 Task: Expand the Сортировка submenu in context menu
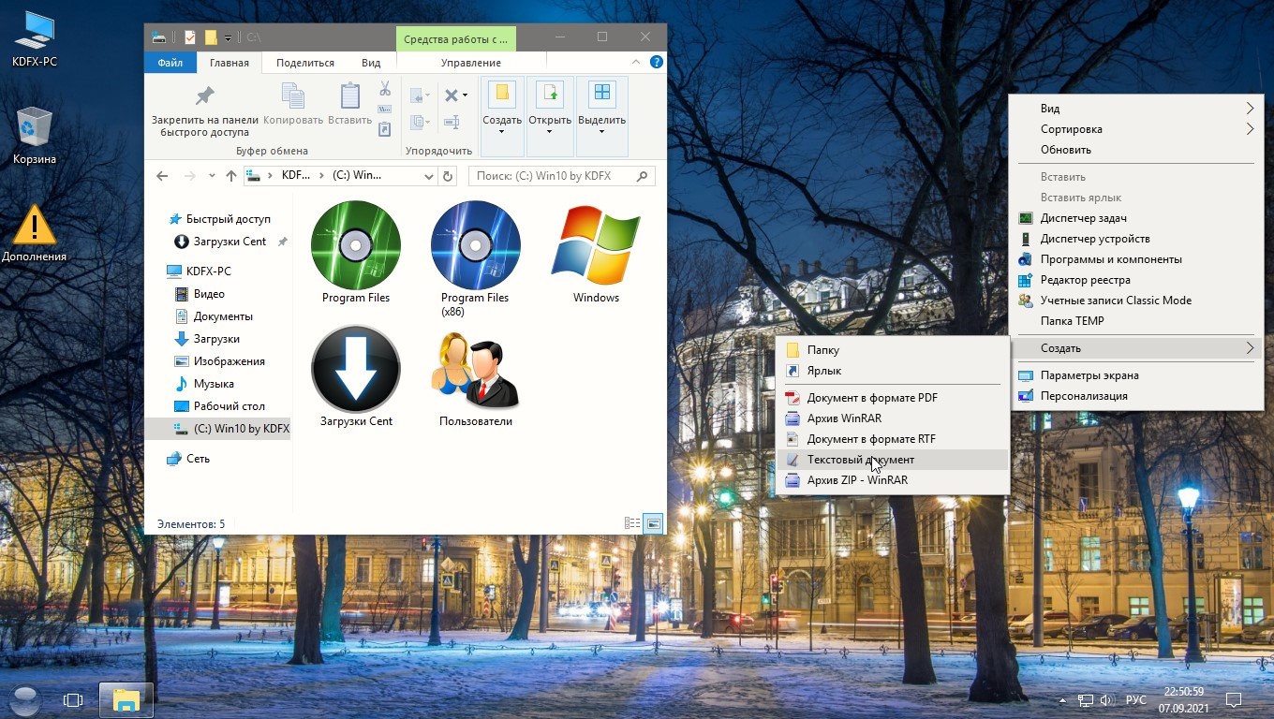click(x=1136, y=129)
